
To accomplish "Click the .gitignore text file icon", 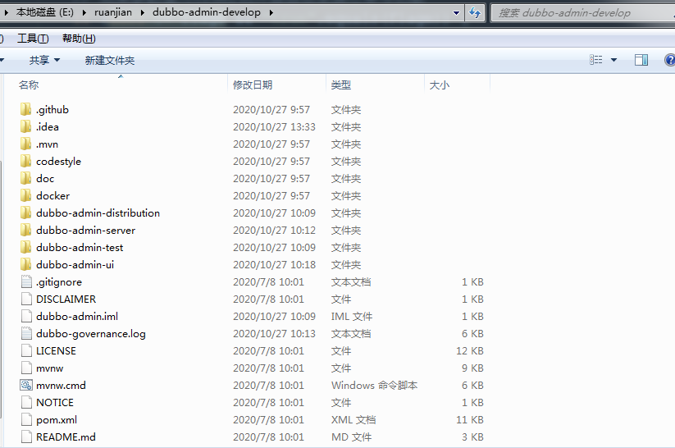I will 26,281.
